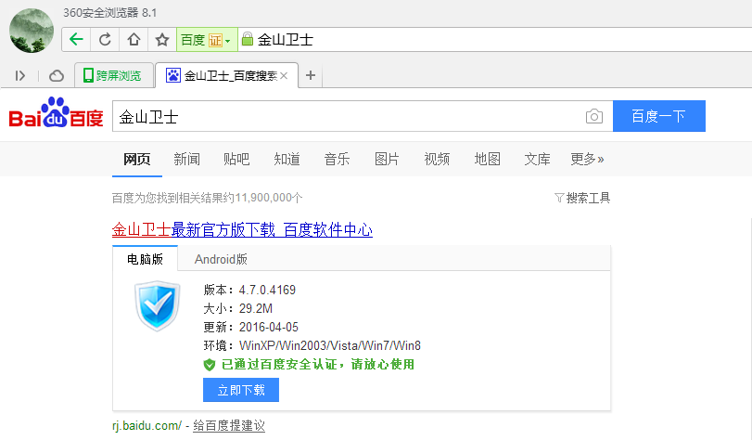This screenshot has width=752, height=440.
Task: Close the 金山卫士_百度搜索 tab
Action: click(x=284, y=76)
